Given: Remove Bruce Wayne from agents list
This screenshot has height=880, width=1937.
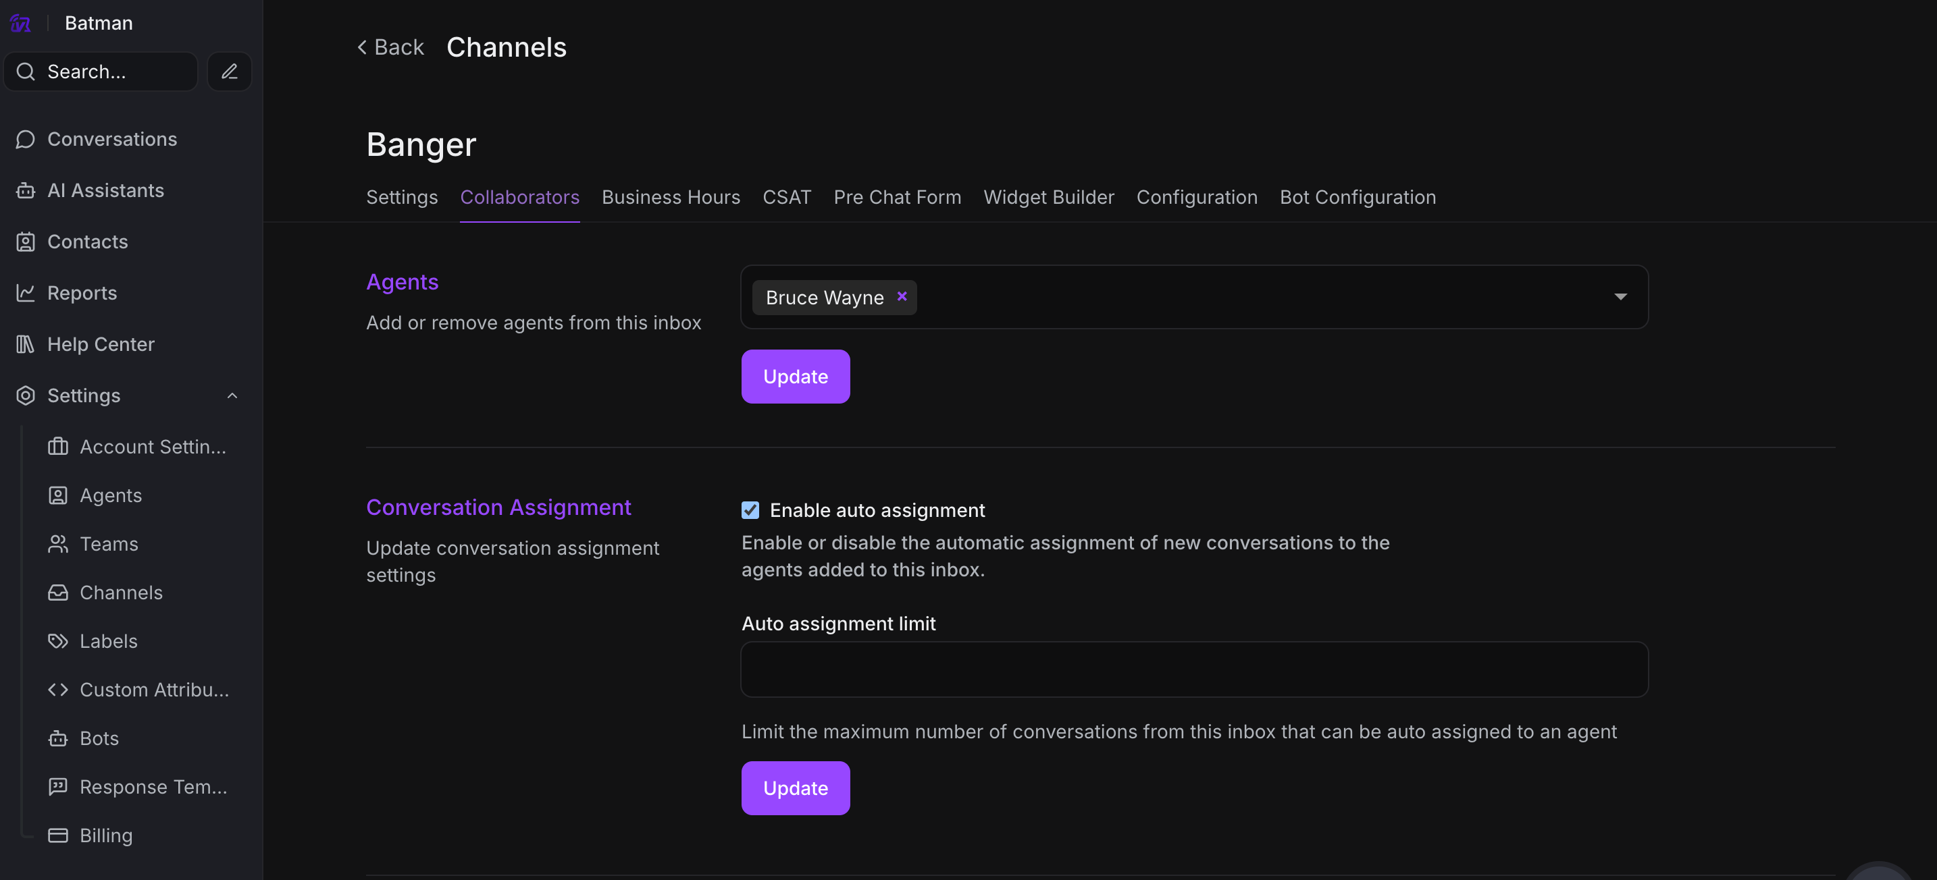Looking at the screenshot, I should [x=902, y=297].
